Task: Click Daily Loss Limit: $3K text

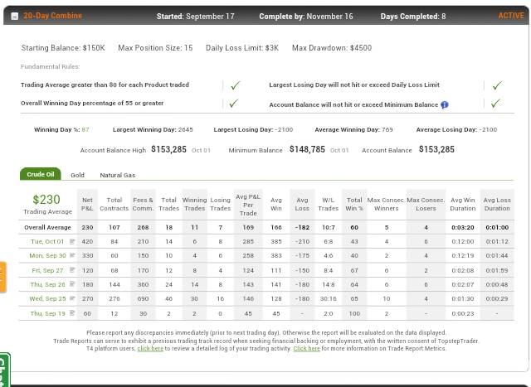Action: tap(242, 48)
